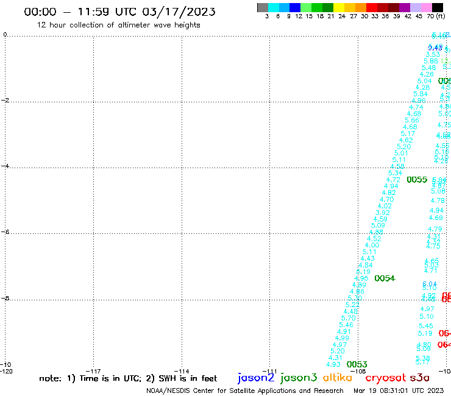The width and height of the screenshot is (451, 396).
Task: Select the cyan 6 ft legend swatch
Action: (274, 7)
